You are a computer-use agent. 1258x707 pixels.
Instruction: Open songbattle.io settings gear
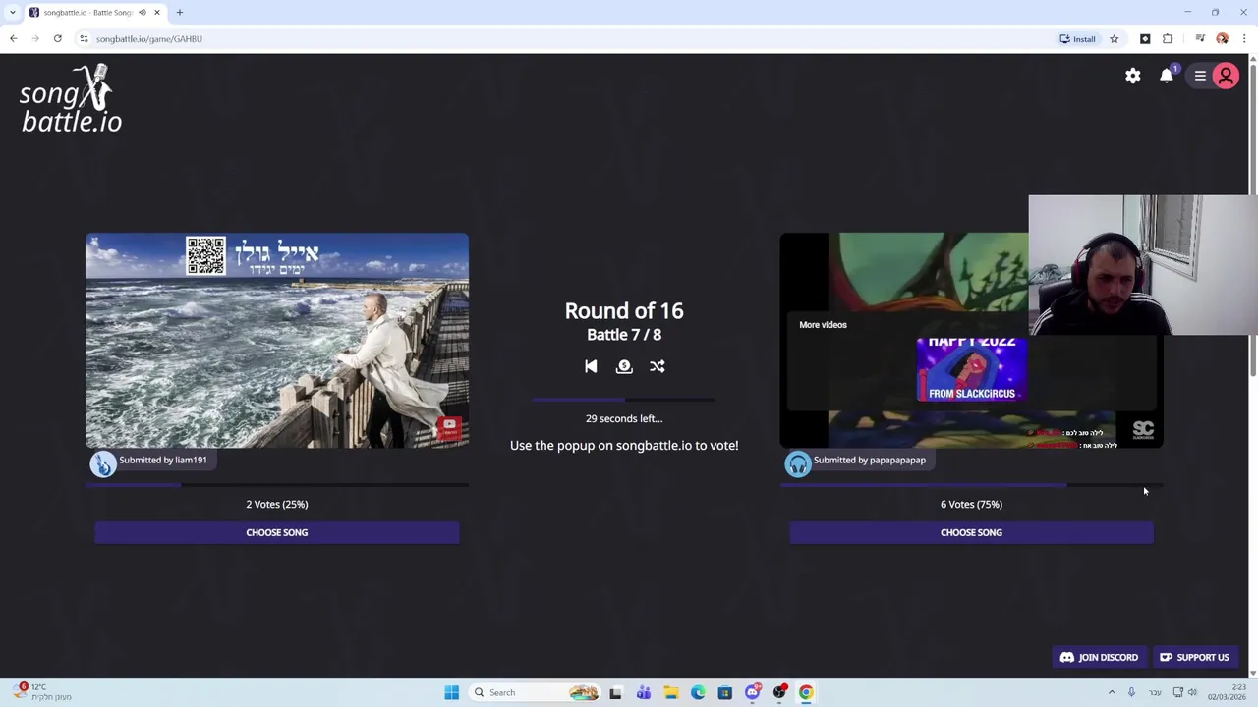1132,76
